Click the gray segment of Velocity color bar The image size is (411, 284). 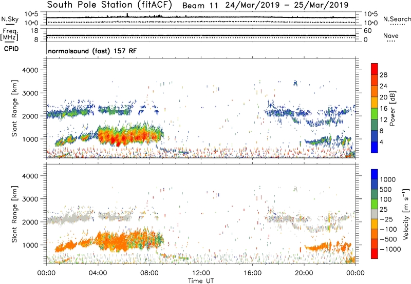375,214
